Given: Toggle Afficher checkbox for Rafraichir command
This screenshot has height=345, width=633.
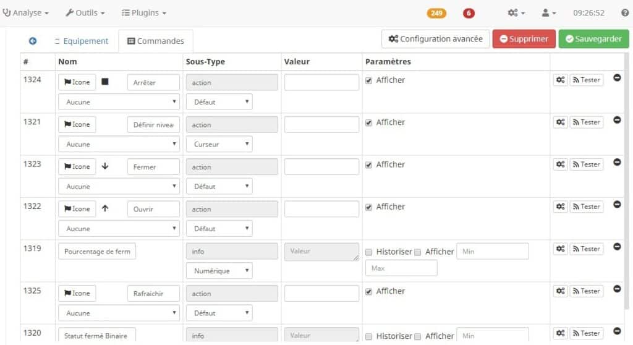Looking at the screenshot, I should pyautogui.click(x=369, y=291).
